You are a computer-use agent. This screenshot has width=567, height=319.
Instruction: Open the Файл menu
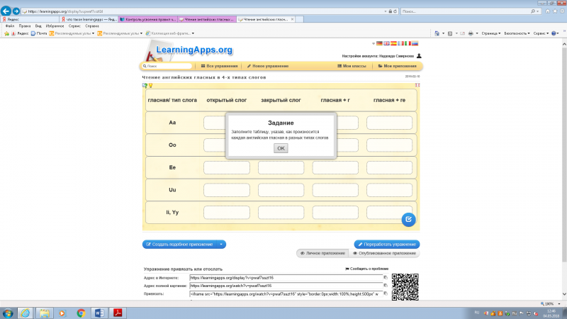(x=10, y=26)
